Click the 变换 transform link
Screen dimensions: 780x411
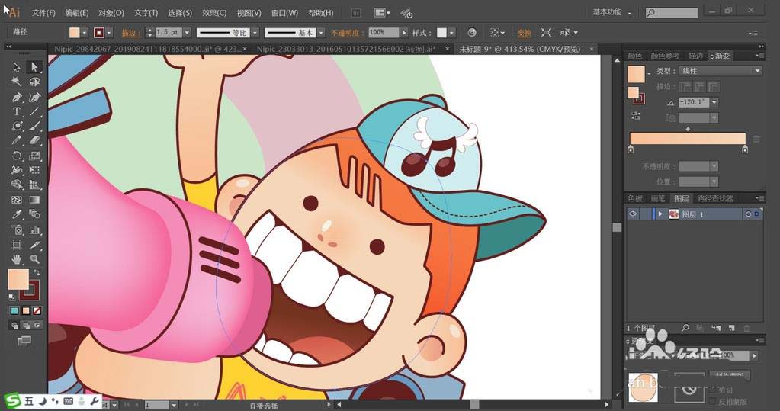coord(525,33)
